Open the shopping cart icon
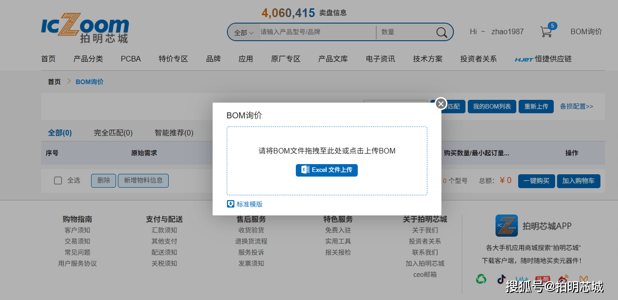The width and height of the screenshot is (618, 300). coord(546,32)
